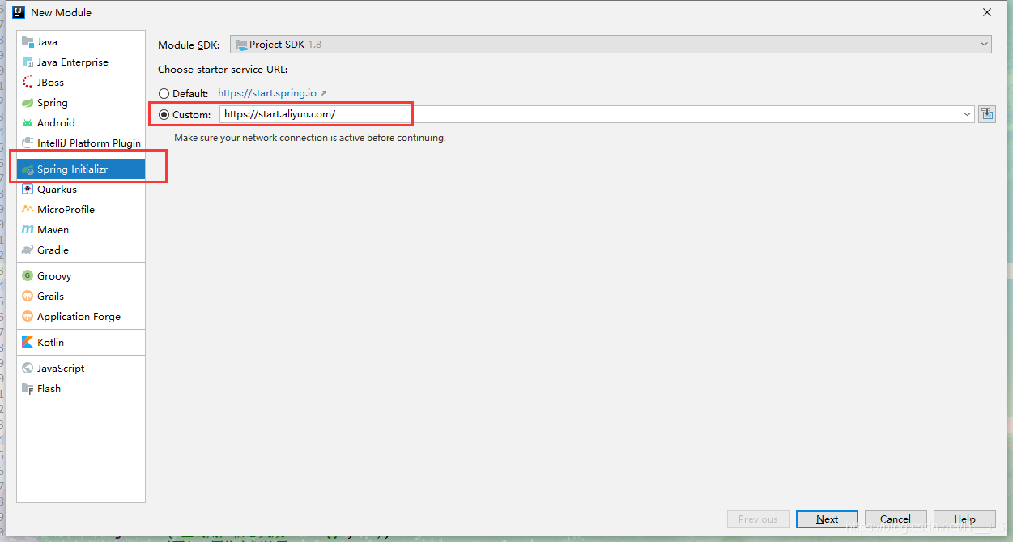The height and width of the screenshot is (542, 1013).
Task: Choose Maven module type
Action: click(x=81, y=230)
